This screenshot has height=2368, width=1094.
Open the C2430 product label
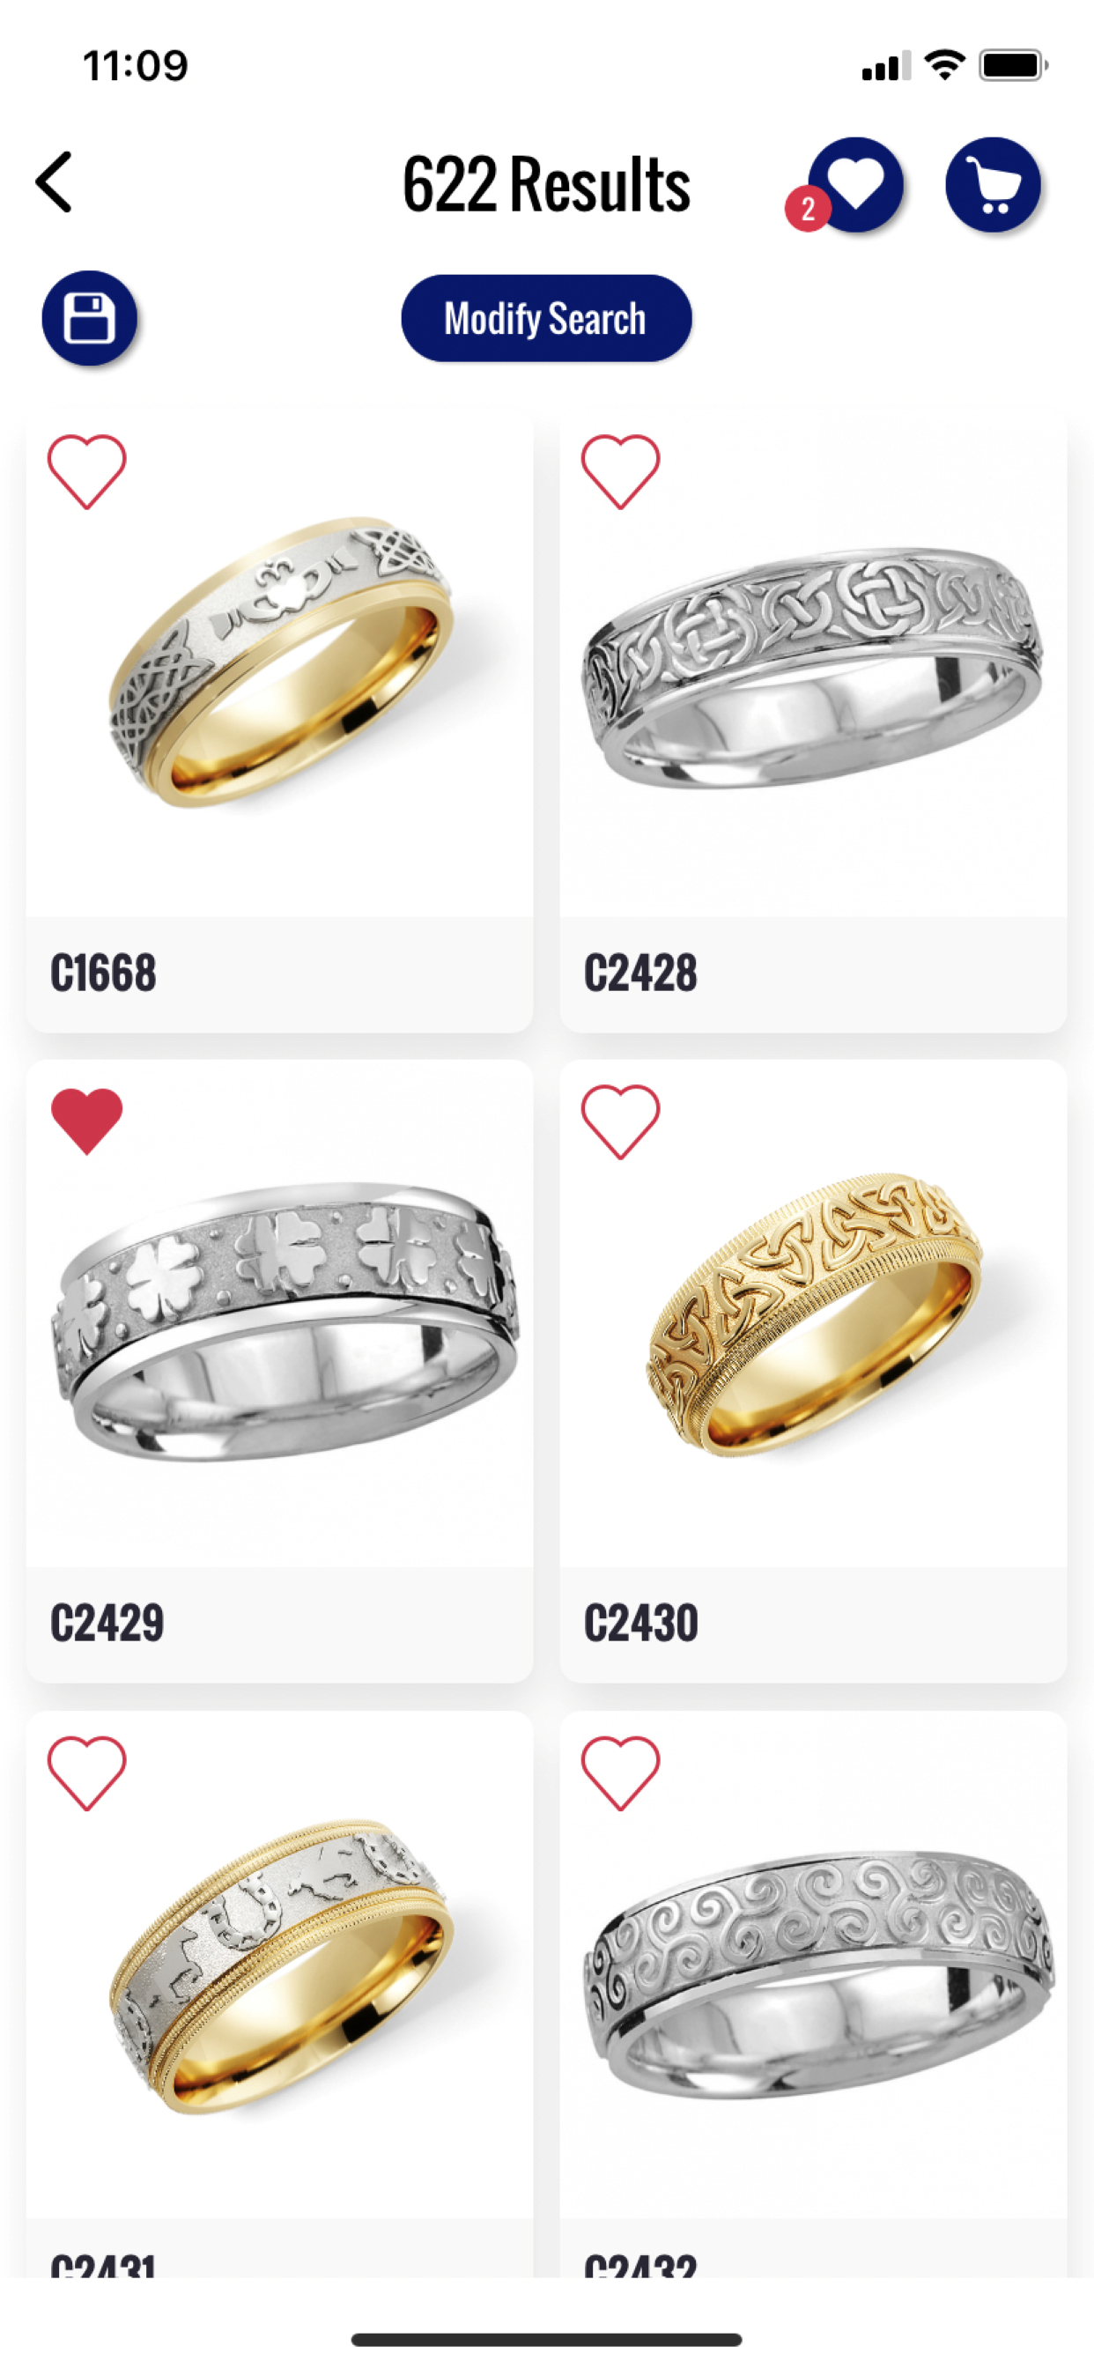pyautogui.click(x=640, y=1623)
